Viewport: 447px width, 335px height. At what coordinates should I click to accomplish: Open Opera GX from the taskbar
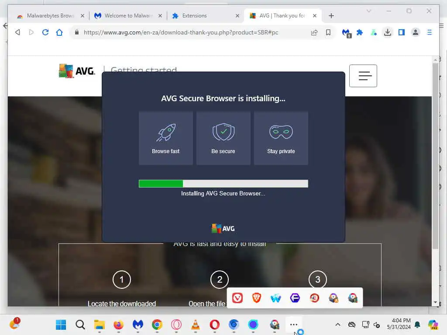click(176, 325)
